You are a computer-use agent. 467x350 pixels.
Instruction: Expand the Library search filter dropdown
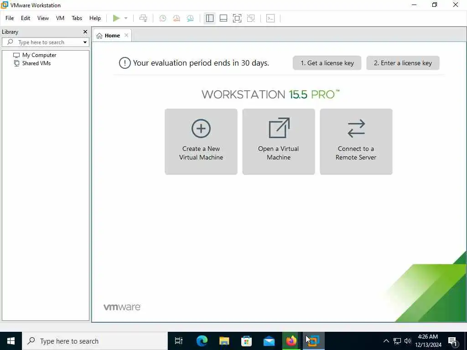(85, 42)
